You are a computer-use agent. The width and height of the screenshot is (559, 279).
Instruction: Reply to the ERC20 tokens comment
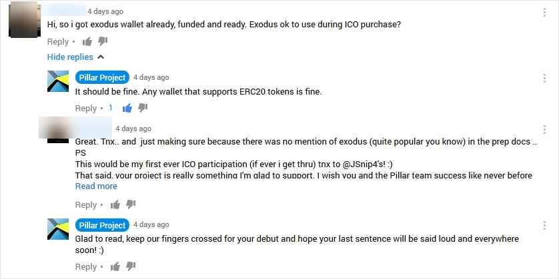tap(86, 108)
